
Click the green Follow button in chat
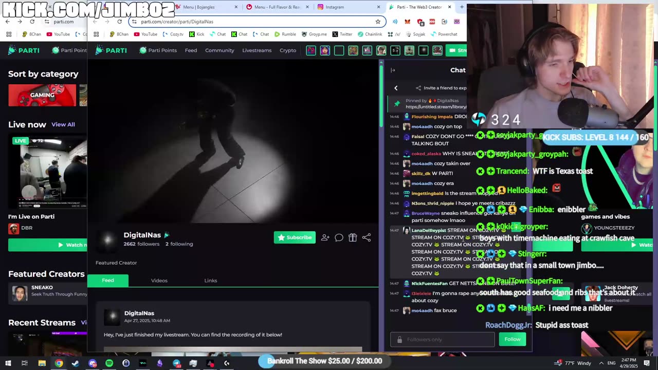(513, 339)
